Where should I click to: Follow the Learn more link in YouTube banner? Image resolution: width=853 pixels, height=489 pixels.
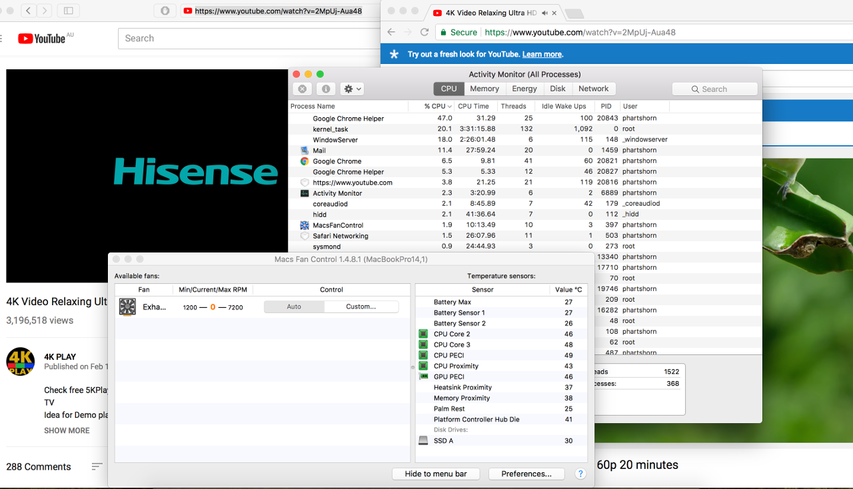[x=542, y=55]
